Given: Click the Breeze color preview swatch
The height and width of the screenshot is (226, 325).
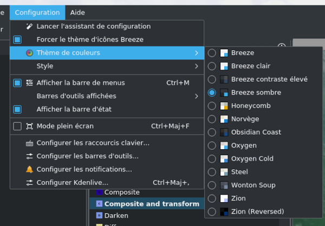Looking at the screenshot, I should coord(224,53).
